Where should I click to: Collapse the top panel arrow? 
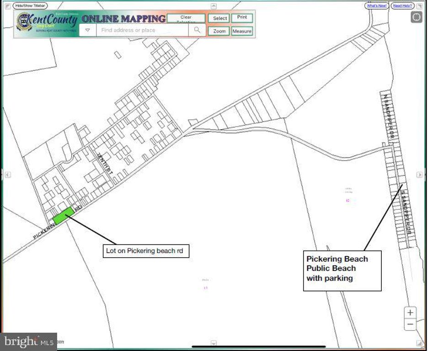click(213, 6)
